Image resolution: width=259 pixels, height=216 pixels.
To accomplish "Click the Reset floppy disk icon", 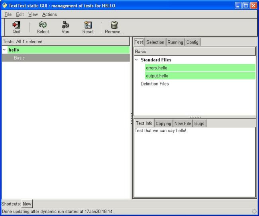I will click(x=88, y=25).
